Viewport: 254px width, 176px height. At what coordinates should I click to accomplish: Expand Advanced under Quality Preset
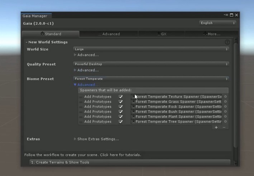pyautogui.click(x=86, y=70)
